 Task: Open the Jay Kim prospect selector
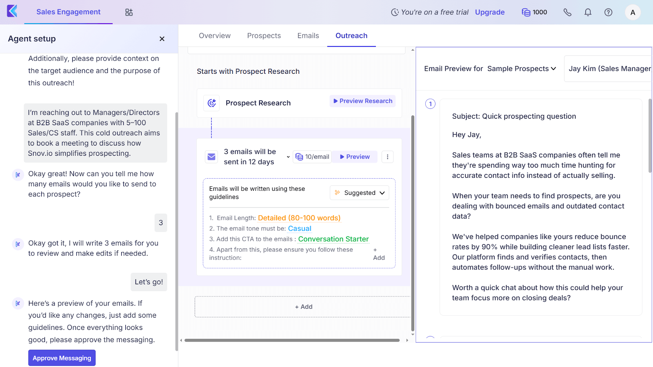pos(609,69)
